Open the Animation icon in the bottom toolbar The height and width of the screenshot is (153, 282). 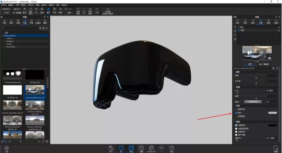point(141,149)
